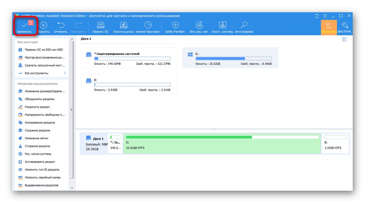Select C: partition card
Image resolution: width=365 pixels, height=203 pixels.
(x=230, y=58)
